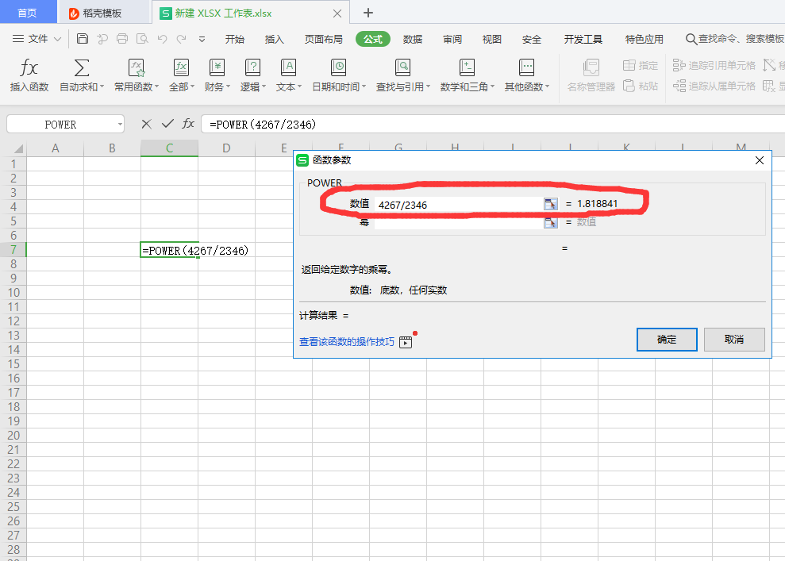Expand the Math and Trig functions dropdown
785x561 pixels.
[x=492, y=87]
